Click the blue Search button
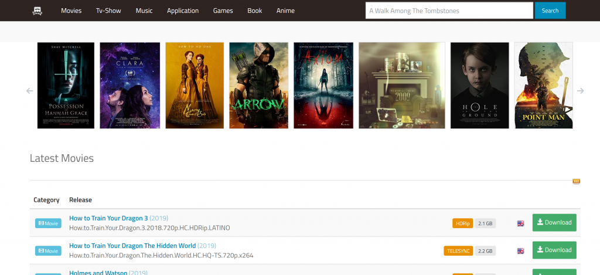Image resolution: width=600 pixels, height=275 pixels. pyautogui.click(x=550, y=11)
